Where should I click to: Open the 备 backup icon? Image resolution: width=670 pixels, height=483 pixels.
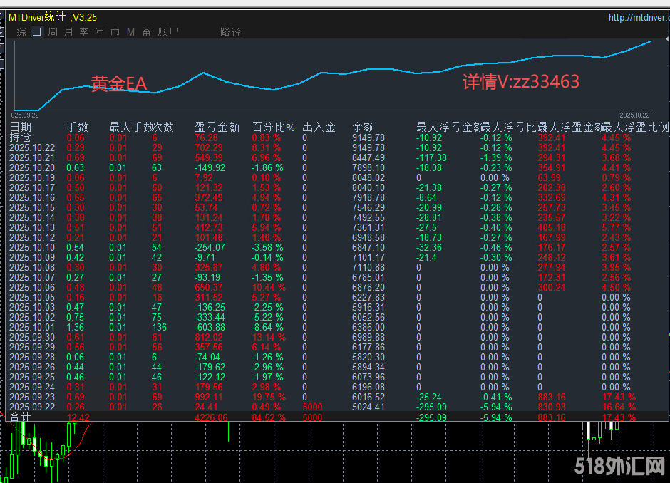pyautogui.click(x=146, y=32)
